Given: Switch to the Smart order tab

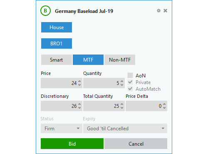Looking at the screenshot, I should [x=57, y=60].
